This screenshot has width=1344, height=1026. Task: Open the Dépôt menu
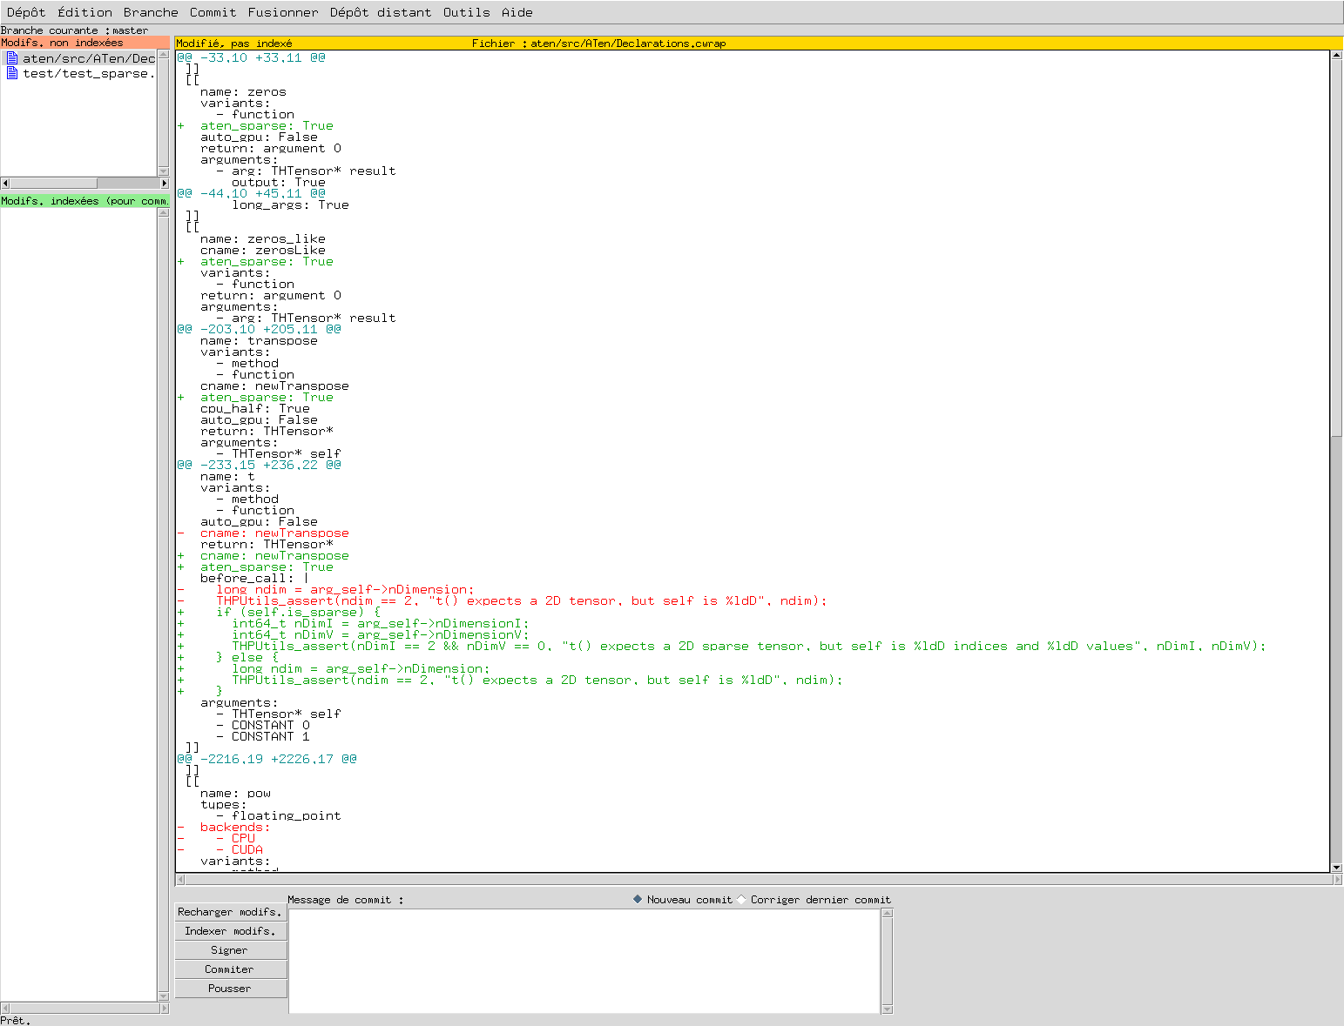coord(26,12)
